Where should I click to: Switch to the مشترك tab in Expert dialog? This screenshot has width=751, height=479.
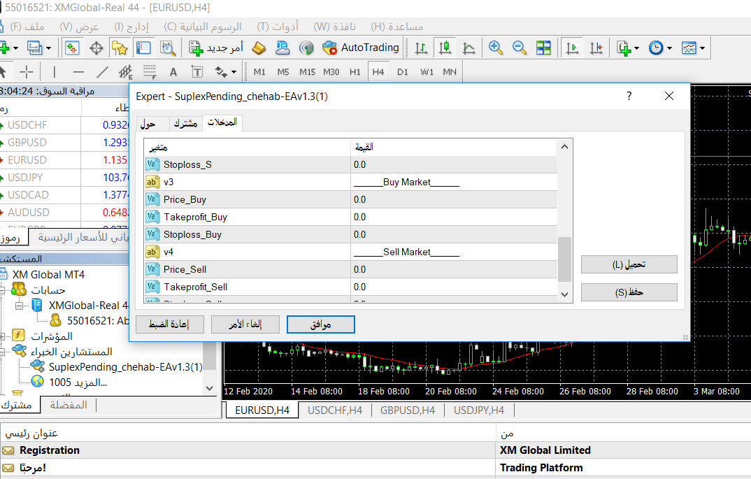(x=185, y=124)
